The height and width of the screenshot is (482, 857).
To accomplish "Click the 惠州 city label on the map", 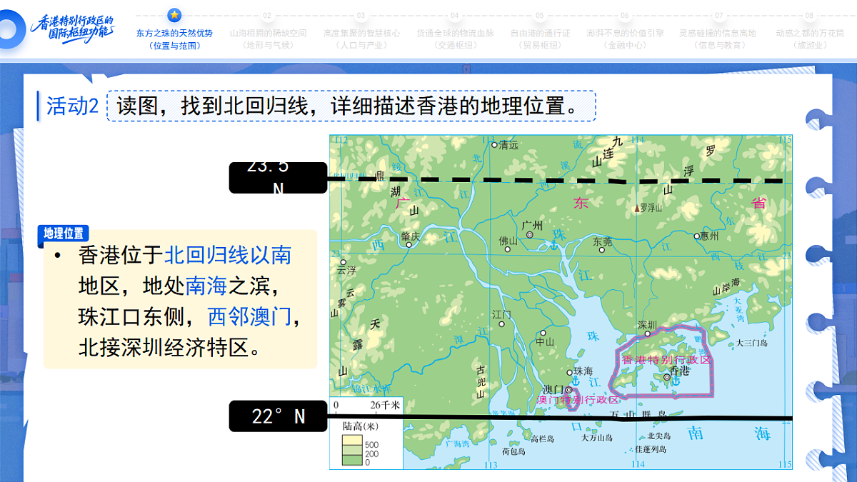I will (x=709, y=236).
